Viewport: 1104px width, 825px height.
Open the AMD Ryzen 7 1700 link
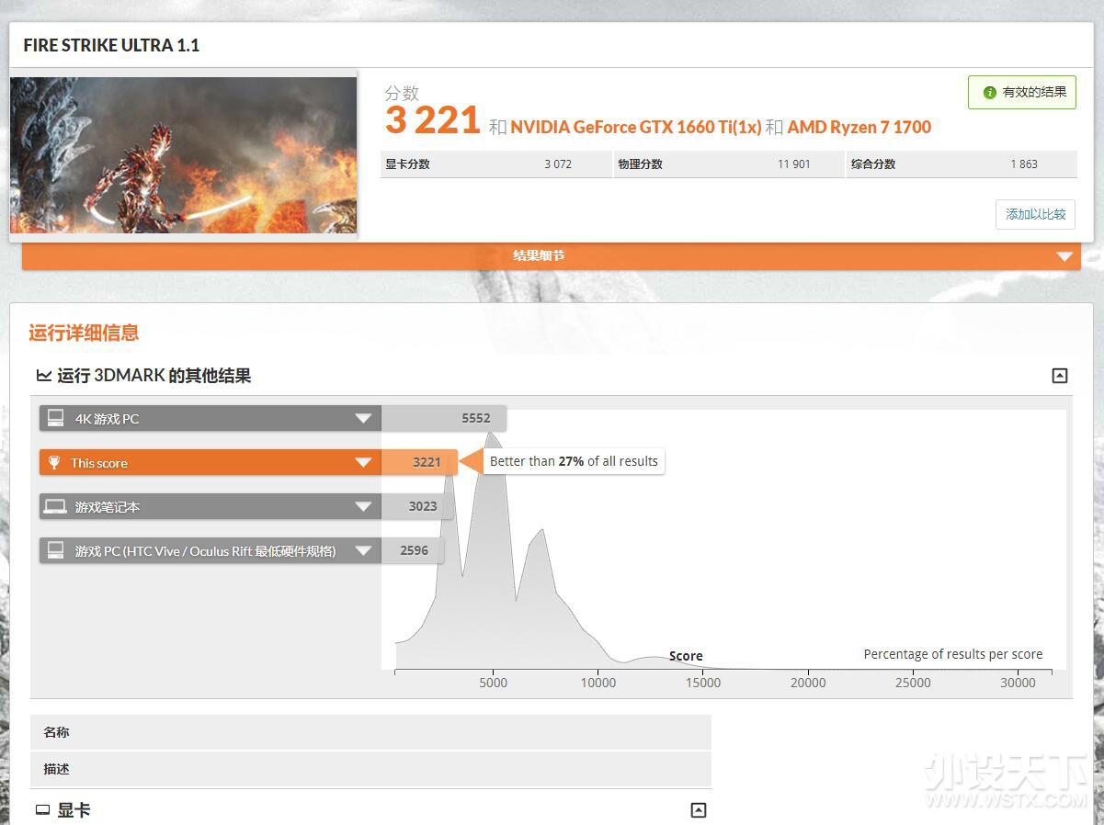tap(859, 127)
